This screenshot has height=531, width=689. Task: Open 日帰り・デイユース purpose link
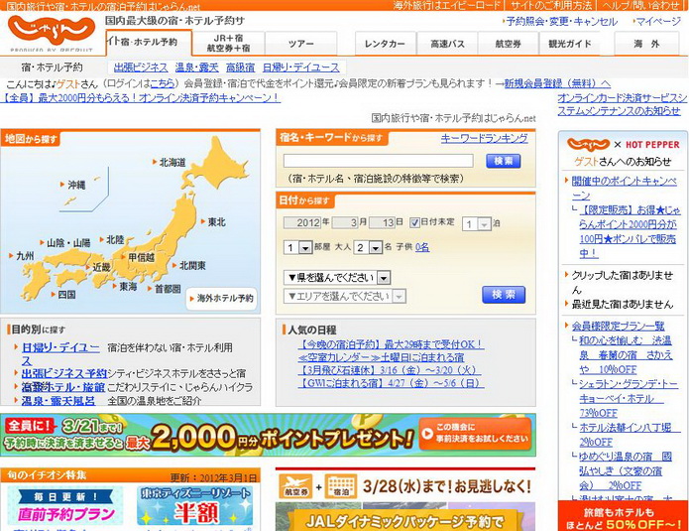tap(60, 347)
